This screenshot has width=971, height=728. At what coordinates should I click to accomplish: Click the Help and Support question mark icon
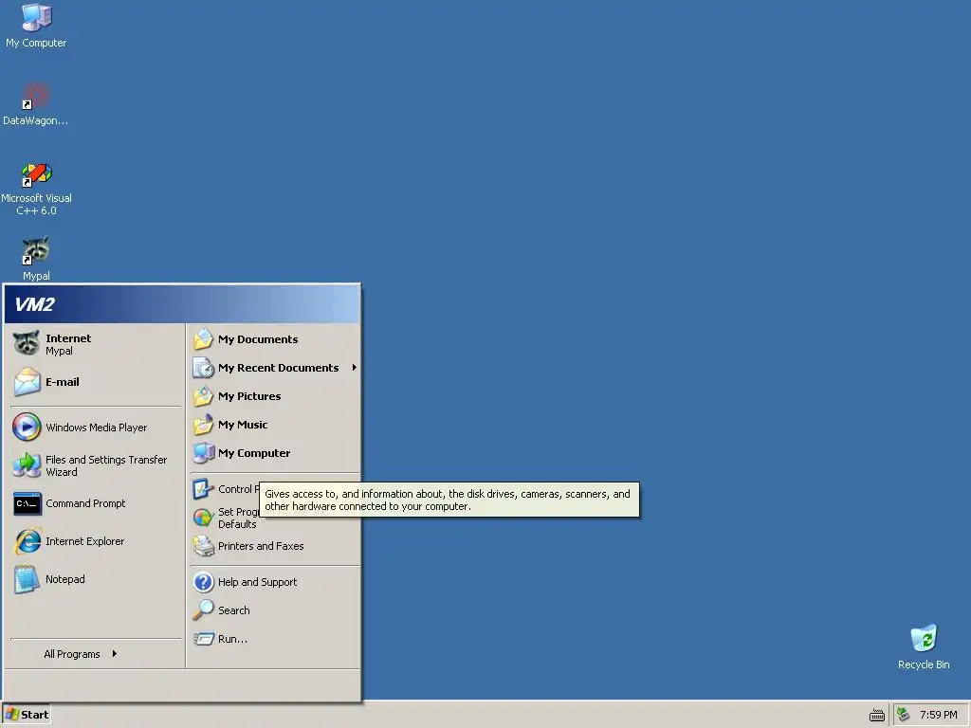coord(203,582)
